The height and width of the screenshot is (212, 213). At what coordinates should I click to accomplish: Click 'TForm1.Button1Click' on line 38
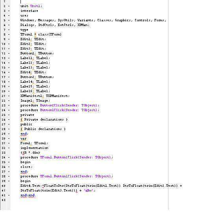coord(59,177)
